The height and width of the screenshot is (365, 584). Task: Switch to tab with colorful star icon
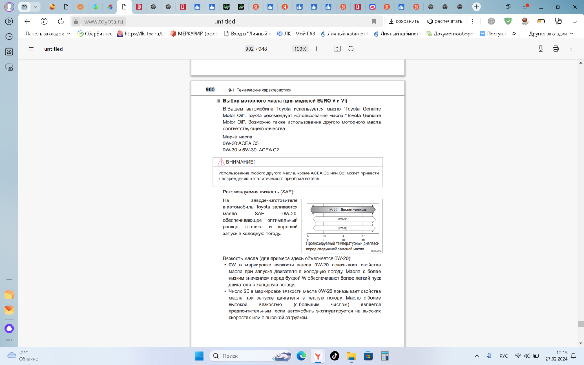click(x=110, y=7)
